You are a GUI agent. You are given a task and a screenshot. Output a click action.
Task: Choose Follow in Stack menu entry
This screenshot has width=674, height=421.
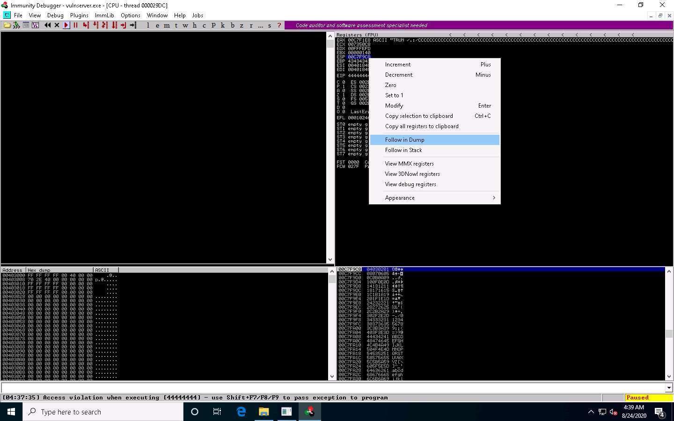(x=435, y=150)
